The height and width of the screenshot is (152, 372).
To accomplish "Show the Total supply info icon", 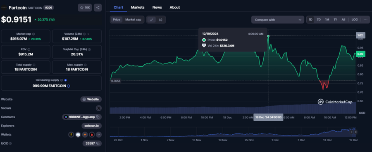I will click(34, 65).
